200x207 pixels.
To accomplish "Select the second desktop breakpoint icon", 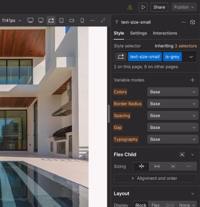I will point(41,20).
